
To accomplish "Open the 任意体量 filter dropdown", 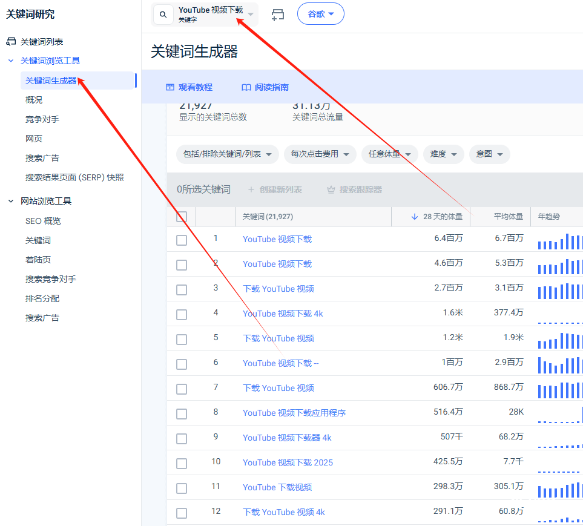I will click(x=389, y=154).
